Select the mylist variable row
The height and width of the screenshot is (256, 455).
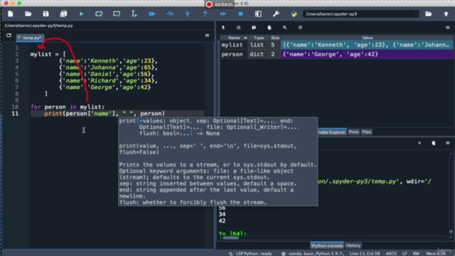[x=336, y=45]
